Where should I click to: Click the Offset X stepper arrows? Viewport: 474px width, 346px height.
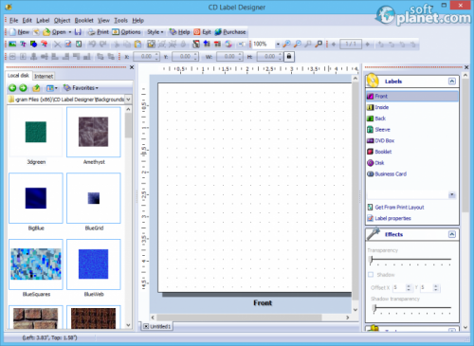click(409, 287)
